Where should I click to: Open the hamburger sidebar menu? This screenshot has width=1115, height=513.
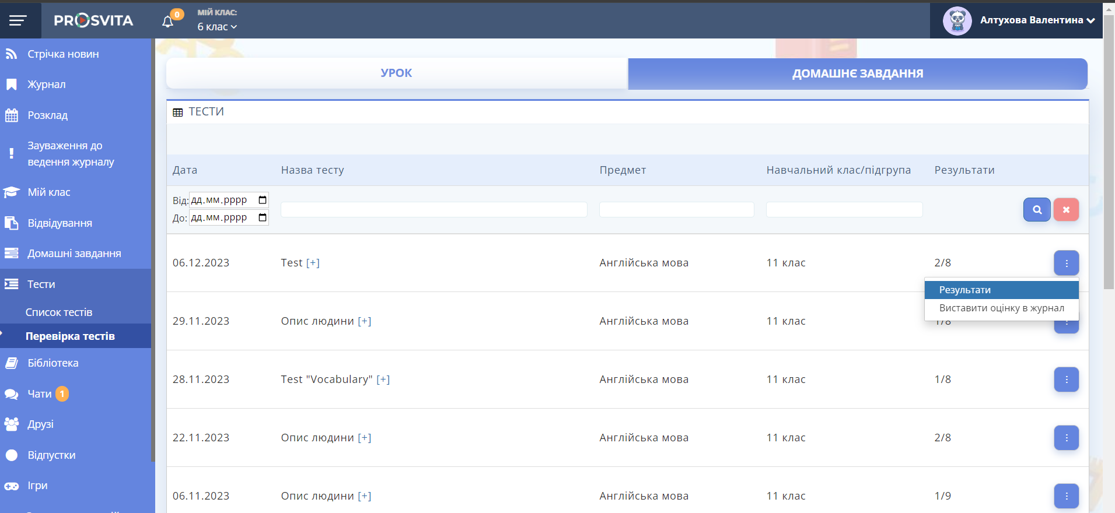(18, 21)
